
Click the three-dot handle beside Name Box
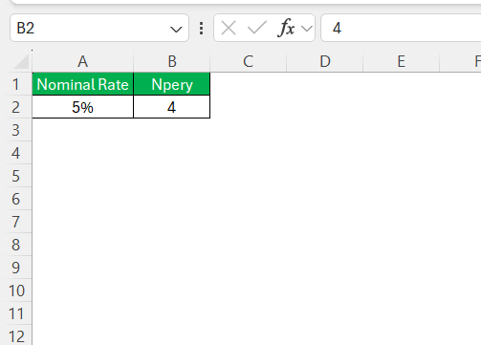click(x=201, y=29)
